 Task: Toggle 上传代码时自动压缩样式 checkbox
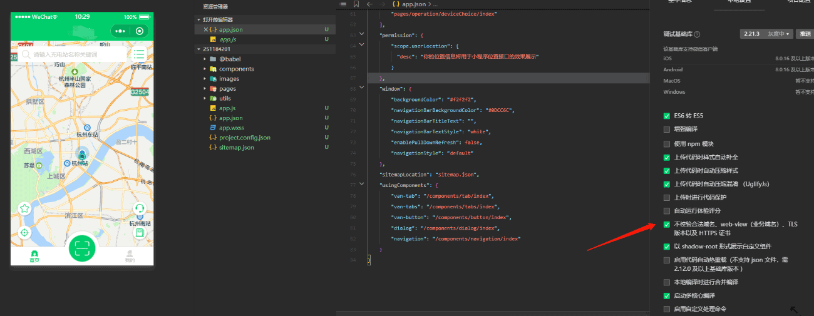point(667,170)
